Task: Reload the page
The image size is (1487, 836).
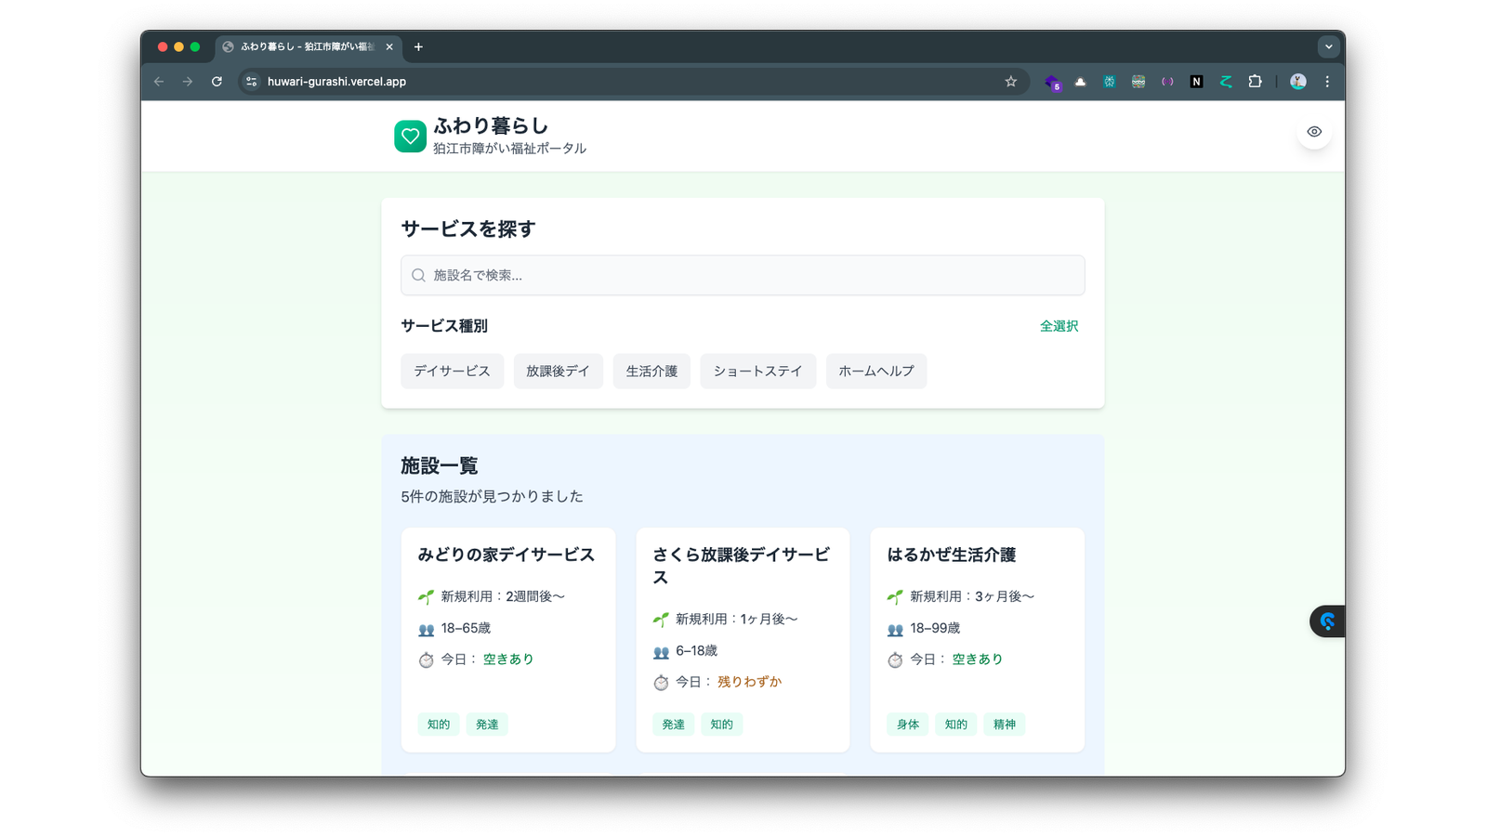Action: click(x=217, y=82)
